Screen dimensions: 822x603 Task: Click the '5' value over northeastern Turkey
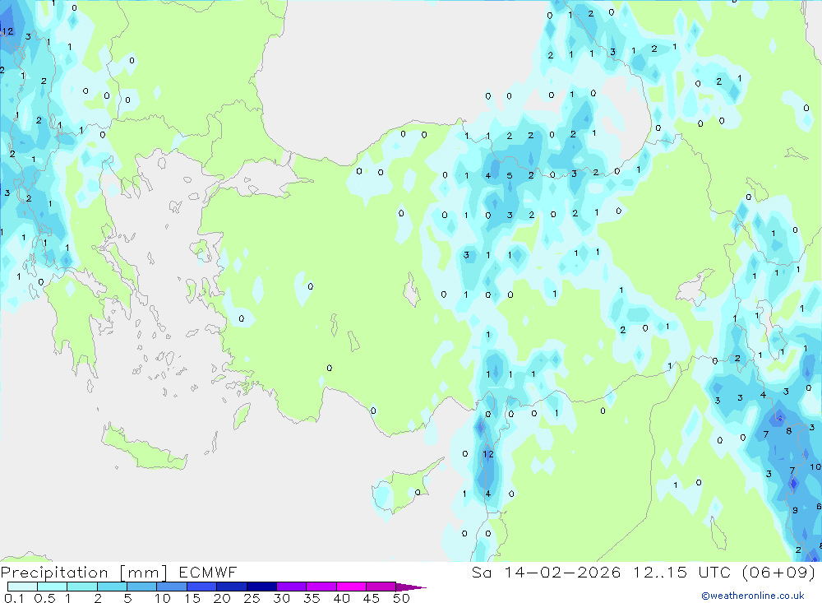(x=510, y=176)
